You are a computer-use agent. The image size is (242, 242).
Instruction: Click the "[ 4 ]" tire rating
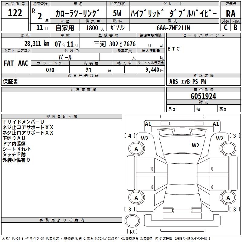click(130, 136)
